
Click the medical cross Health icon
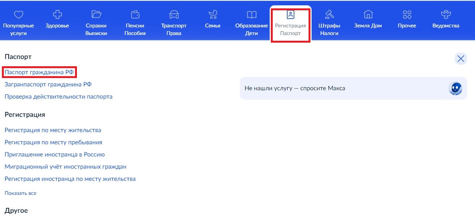(x=57, y=14)
